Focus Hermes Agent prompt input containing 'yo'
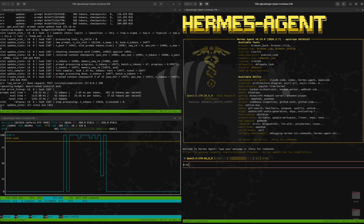Image resolution: width=364 pixels, height=224 pixels. point(273,165)
